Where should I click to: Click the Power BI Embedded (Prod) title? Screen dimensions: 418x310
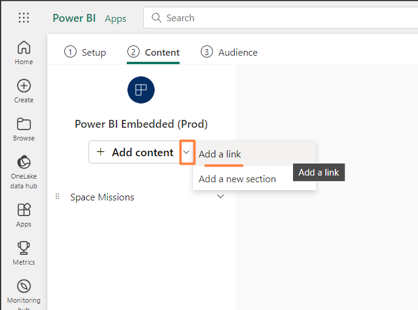coord(141,124)
